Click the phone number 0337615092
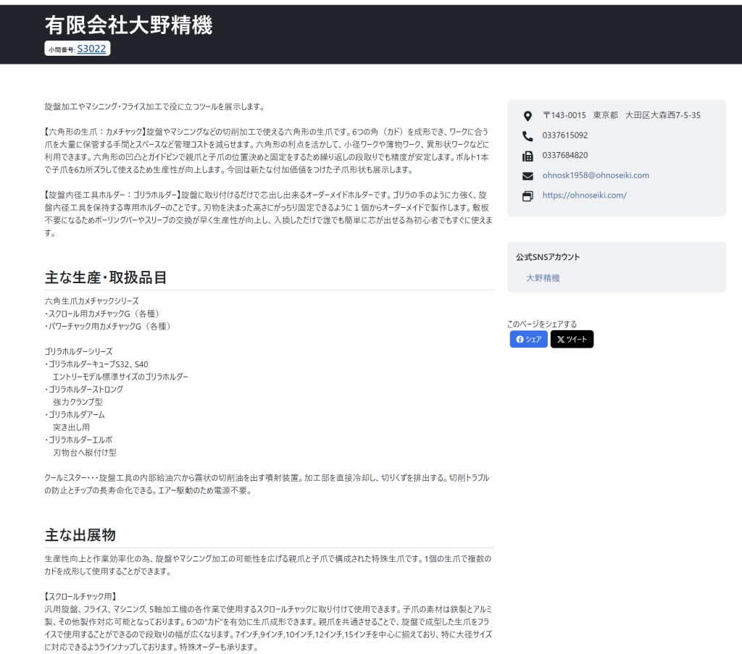742x654 pixels. coord(564,135)
